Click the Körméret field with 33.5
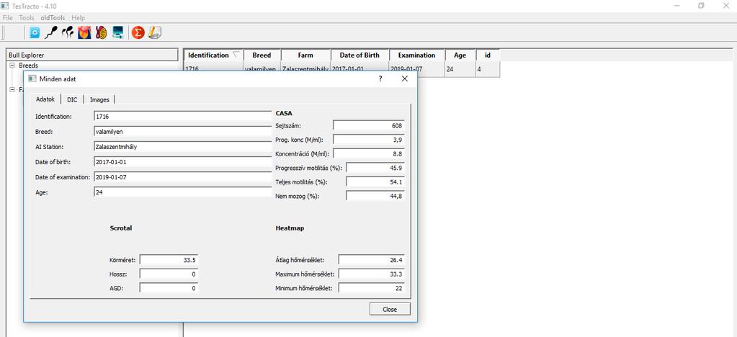Image resolution: width=737 pixels, height=337 pixels. [x=169, y=260]
